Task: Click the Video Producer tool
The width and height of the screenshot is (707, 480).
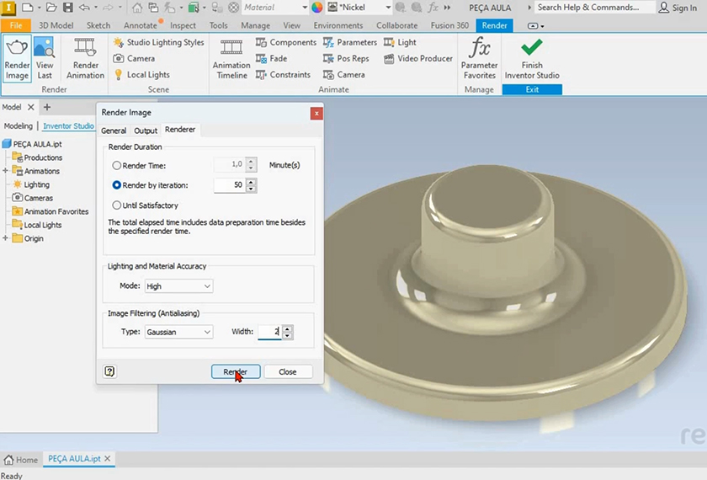Action: [418, 59]
